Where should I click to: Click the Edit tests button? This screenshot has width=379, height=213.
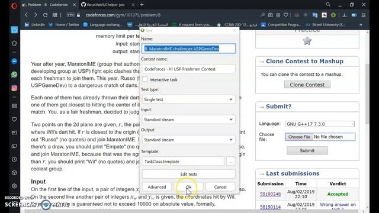[188, 174]
